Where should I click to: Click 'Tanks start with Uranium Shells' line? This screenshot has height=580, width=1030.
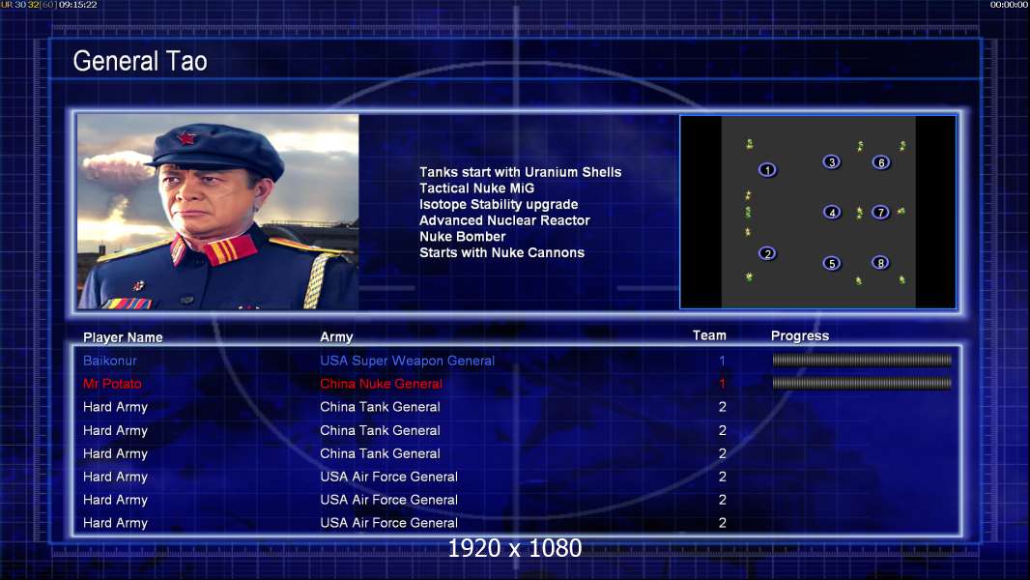click(x=520, y=172)
